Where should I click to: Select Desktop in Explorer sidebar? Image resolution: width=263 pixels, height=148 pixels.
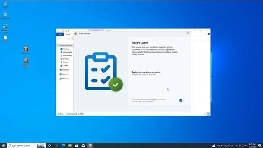65,49
